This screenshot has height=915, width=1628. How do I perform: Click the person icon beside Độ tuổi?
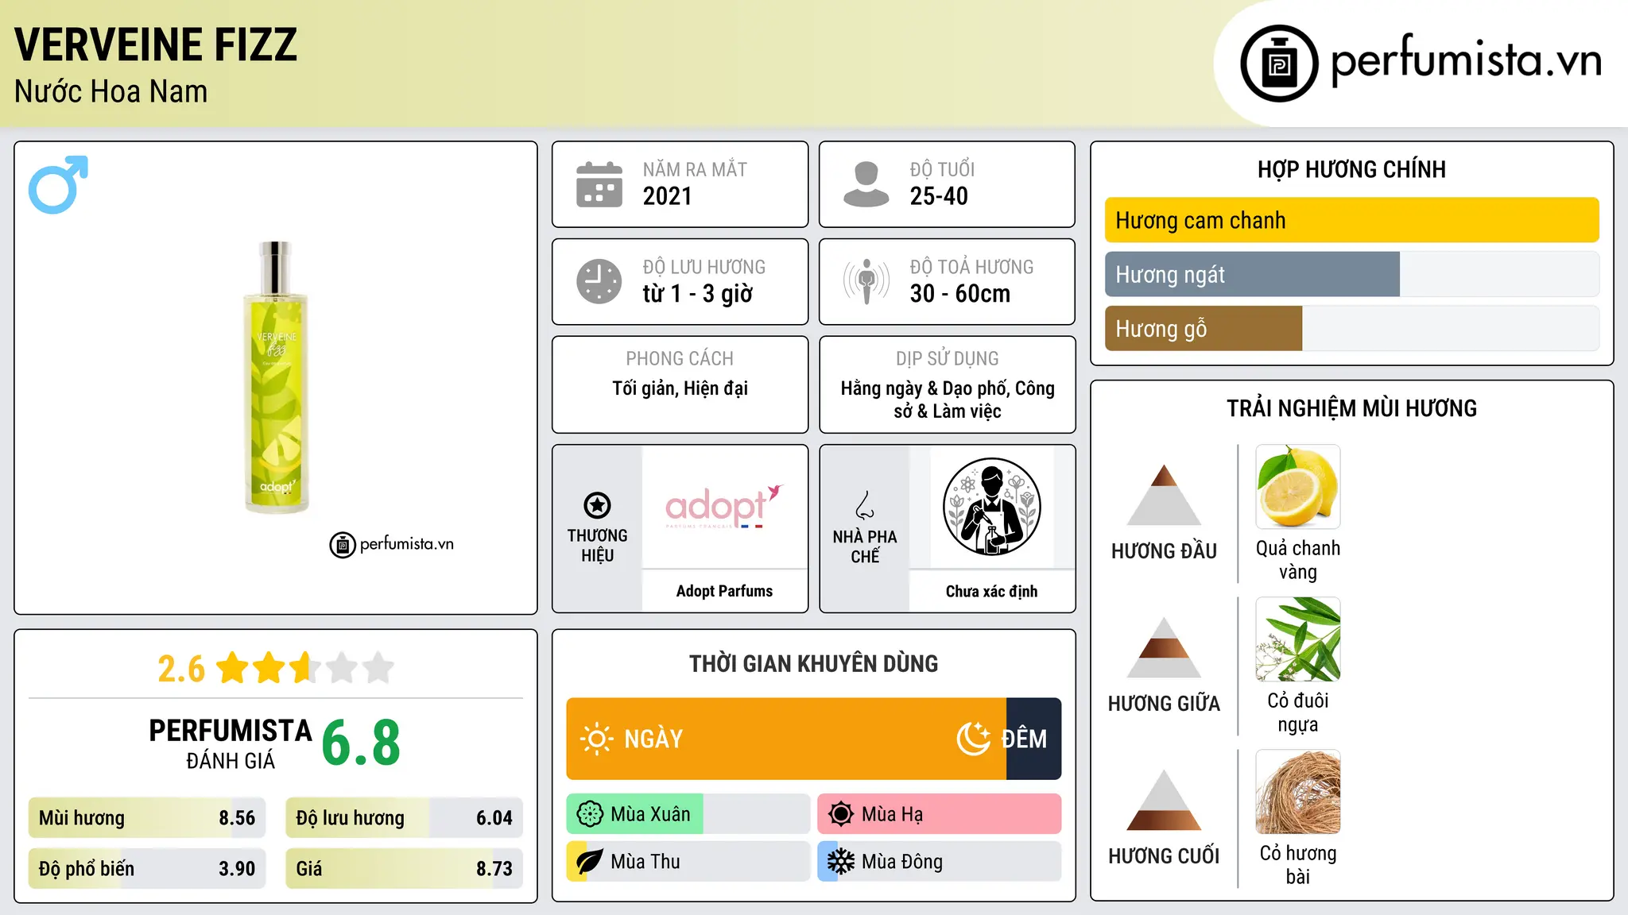pos(866,184)
